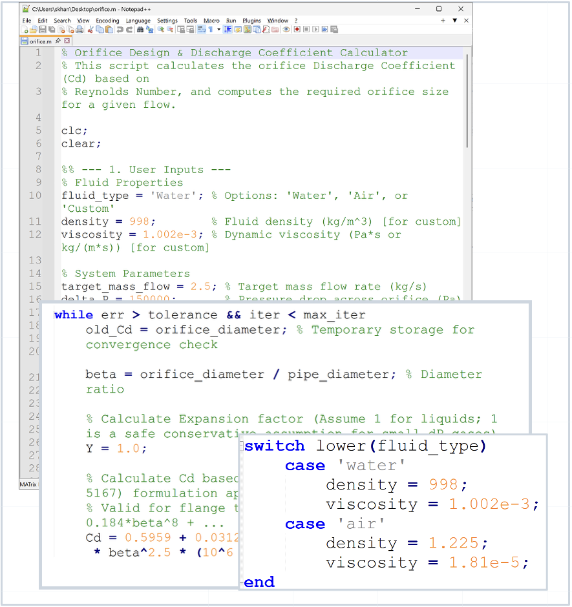Click the value 998 on the density line 11
This screenshot has height=607, width=572.
tap(139, 221)
